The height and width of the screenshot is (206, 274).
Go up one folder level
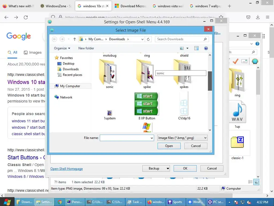(75, 39)
